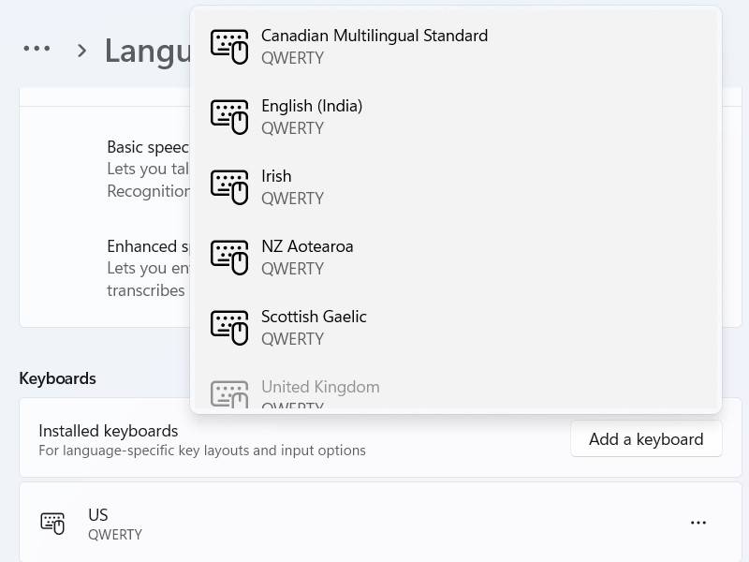The height and width of the screenshot is (562, 749).
Task: Click the Language breadcrumb heading
Action: [x=150, y=51]
